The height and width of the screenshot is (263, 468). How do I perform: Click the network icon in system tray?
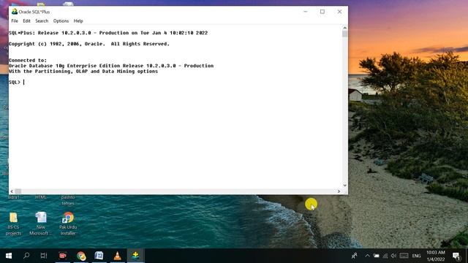385,256
